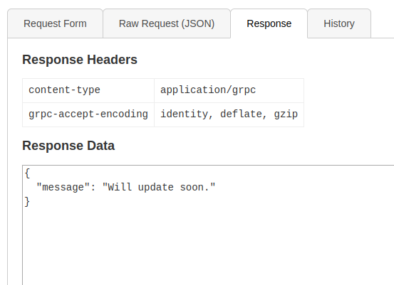Click the Response Headers heading
Screen dimensions: 394x285
[x=80, y=60]
